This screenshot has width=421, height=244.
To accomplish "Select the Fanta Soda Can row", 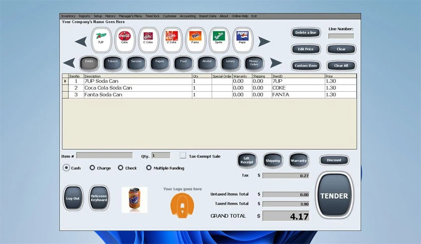I will click(x=209, y=95).
